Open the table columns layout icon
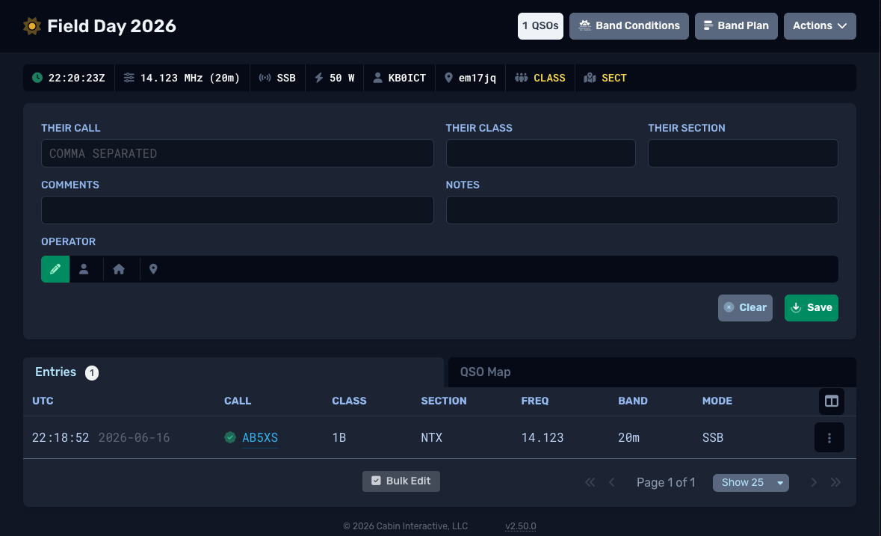The width and height of the screenshot is (881, 536). coord(832,401)
